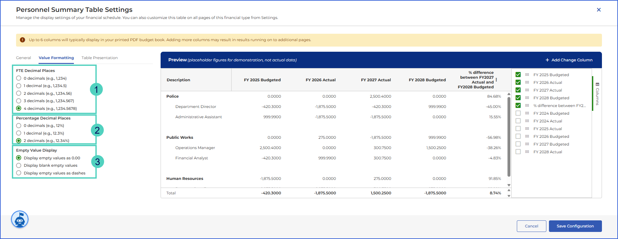Image resolution: width=618 pixels, height=239 pixels.
Task: Click the Cancel button
Action: (x=532, y=226)
